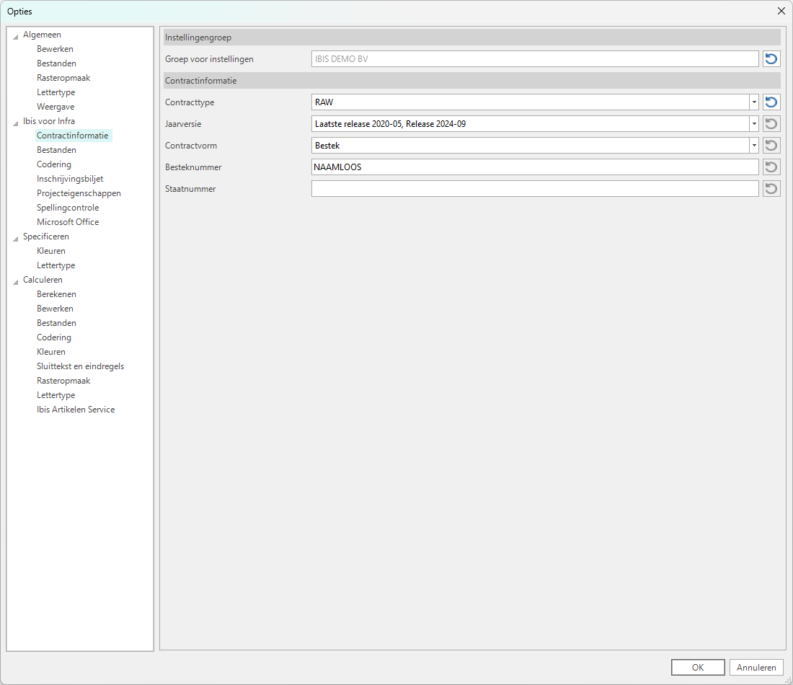Go to Ibis Artikelen Service settings

[x=76, y=410]
